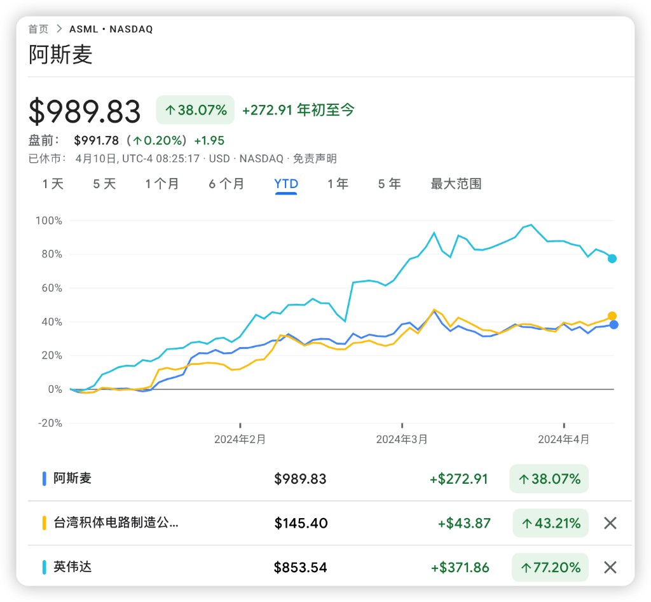
Task: Click the yellow color bar beside 台湾积体电路
Action: click(44, 523)
